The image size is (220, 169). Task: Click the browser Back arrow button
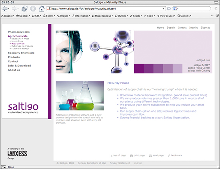click(5, 9)
